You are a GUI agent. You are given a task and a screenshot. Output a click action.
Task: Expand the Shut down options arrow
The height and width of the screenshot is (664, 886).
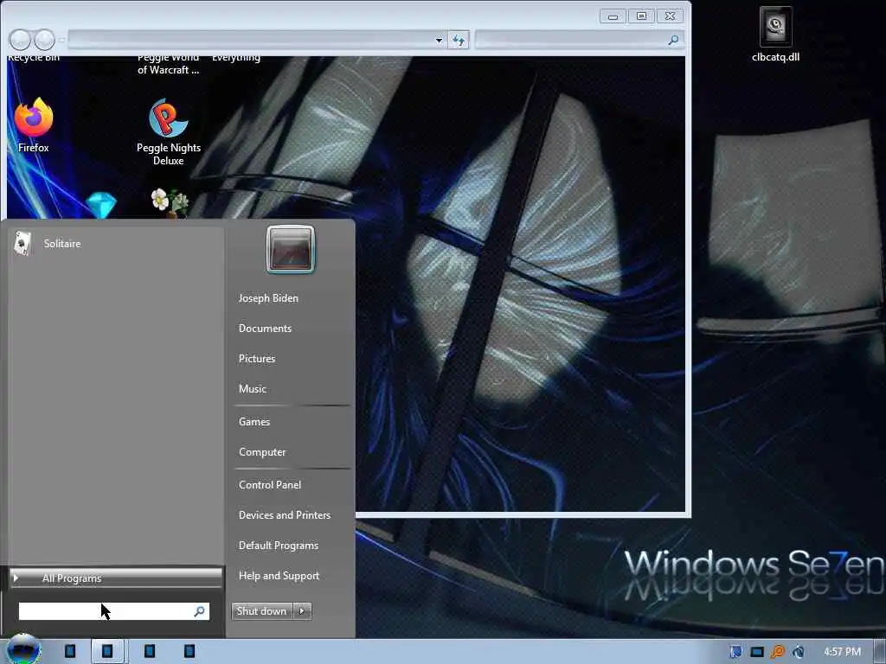tap(302, 611)
